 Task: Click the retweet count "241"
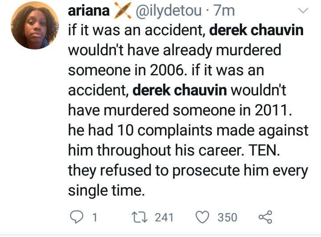point(164,217)
